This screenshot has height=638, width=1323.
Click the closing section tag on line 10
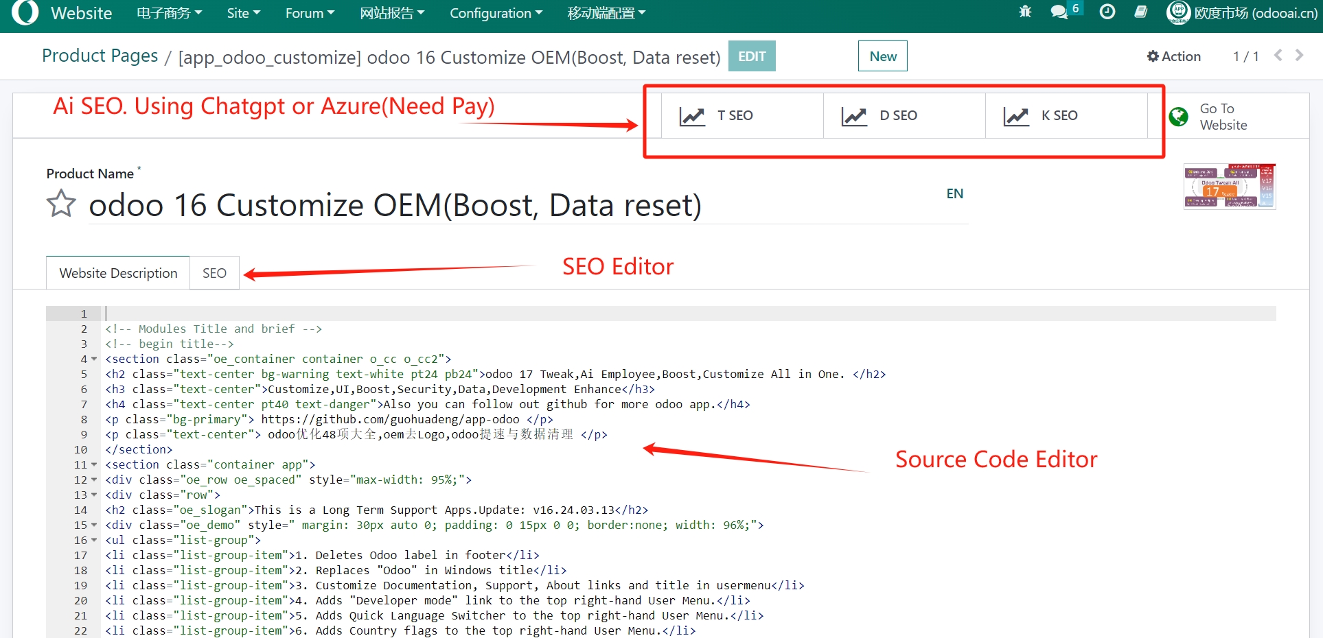click(x=139, y=449)
